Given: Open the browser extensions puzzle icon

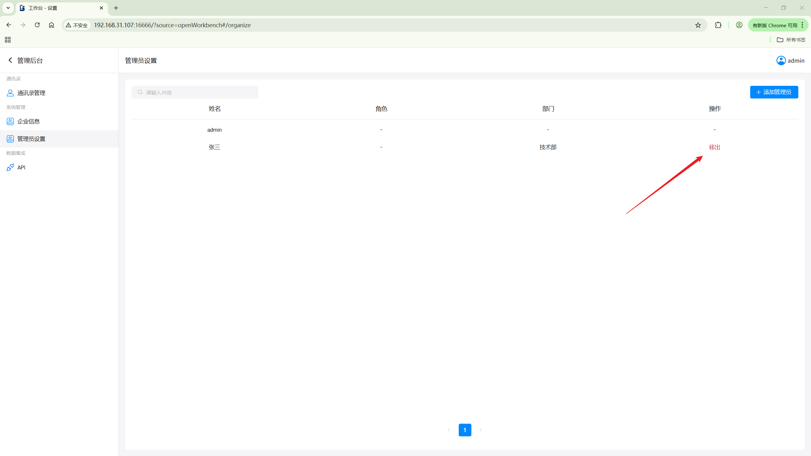Looking at the screenshot, I should pos(718,25).
